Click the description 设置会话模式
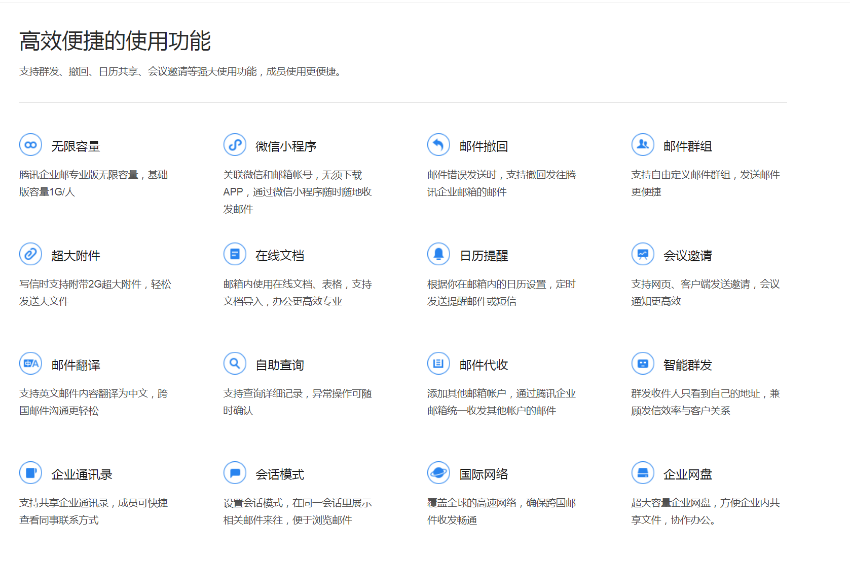Viewport: 850px width, 561px height. [x=298, y=511]
